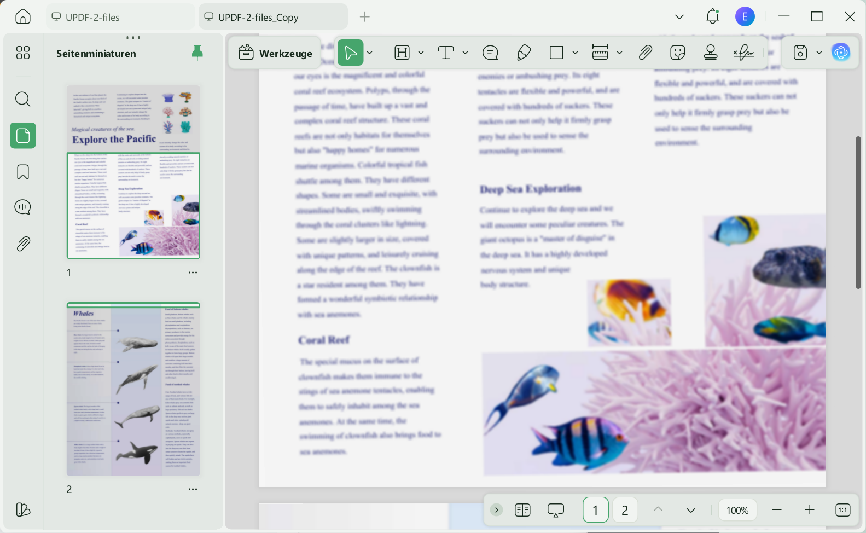Toggle the pin on Seitenminiaturen panel
Viewport: 866px width, 533px height.
coord(197,53)
